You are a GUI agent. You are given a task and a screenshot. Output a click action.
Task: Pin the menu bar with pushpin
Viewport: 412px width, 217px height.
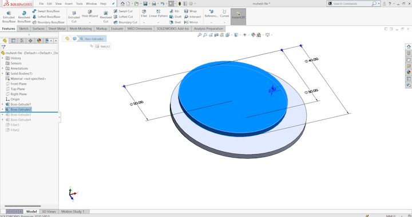pos(113,3)
